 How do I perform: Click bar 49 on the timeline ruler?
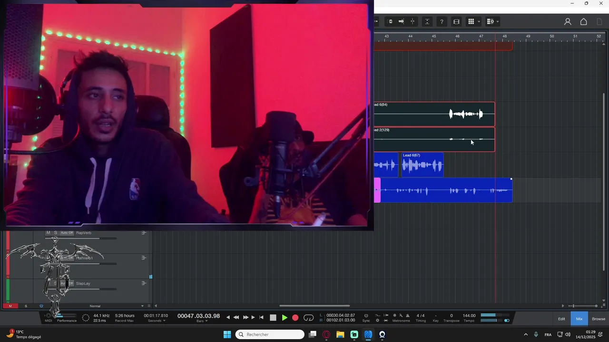click(528, 36)
